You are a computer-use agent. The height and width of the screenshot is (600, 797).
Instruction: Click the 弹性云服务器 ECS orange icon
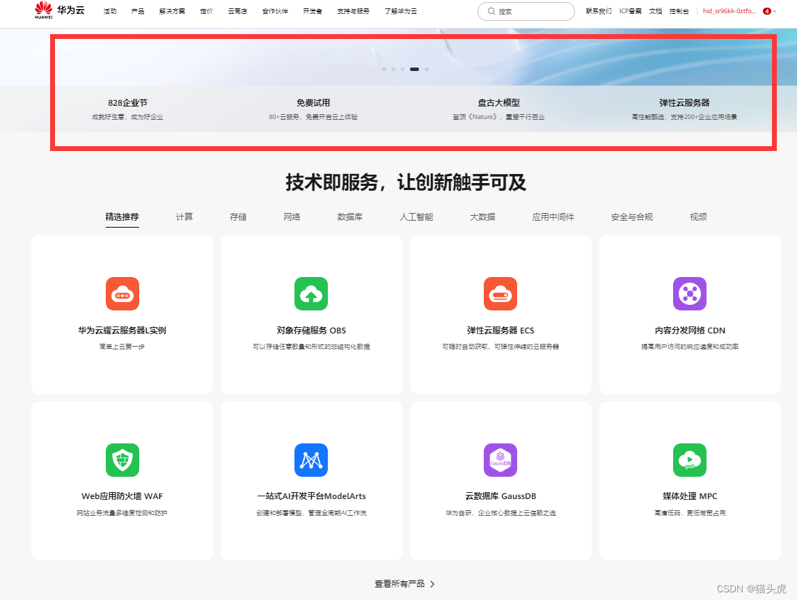pos(500,294)
